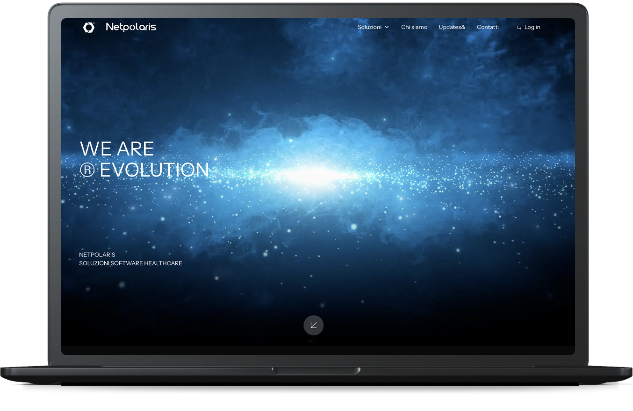Click the WE ARE headline text
The height and width of the screenshot is (411, 633).
(117, 149)
